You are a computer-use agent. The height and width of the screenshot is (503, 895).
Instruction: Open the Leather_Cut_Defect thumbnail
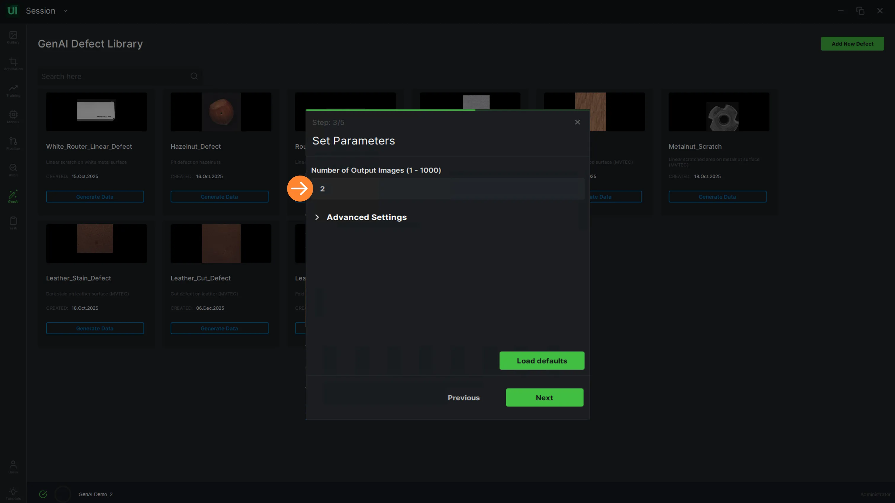point(220,244)
